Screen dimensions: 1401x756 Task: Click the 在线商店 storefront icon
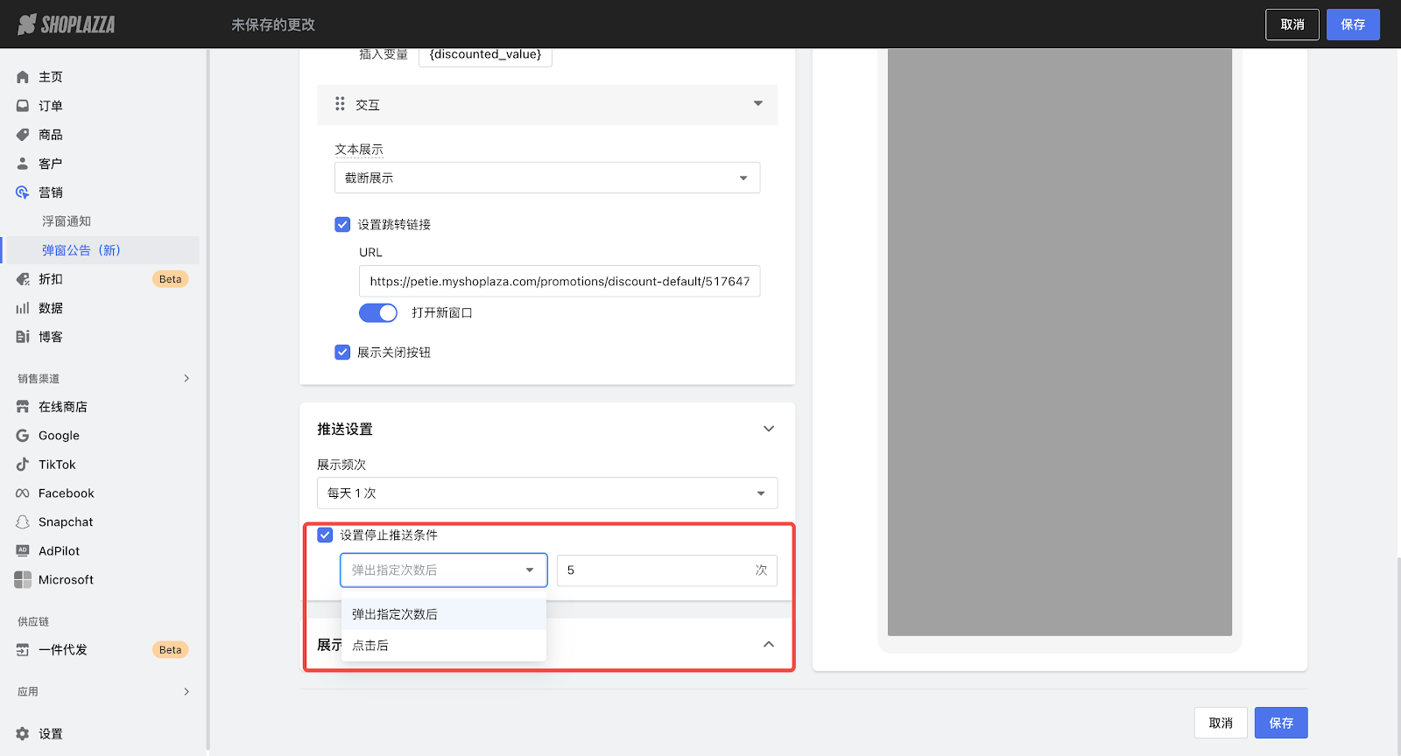coord(23,407)
